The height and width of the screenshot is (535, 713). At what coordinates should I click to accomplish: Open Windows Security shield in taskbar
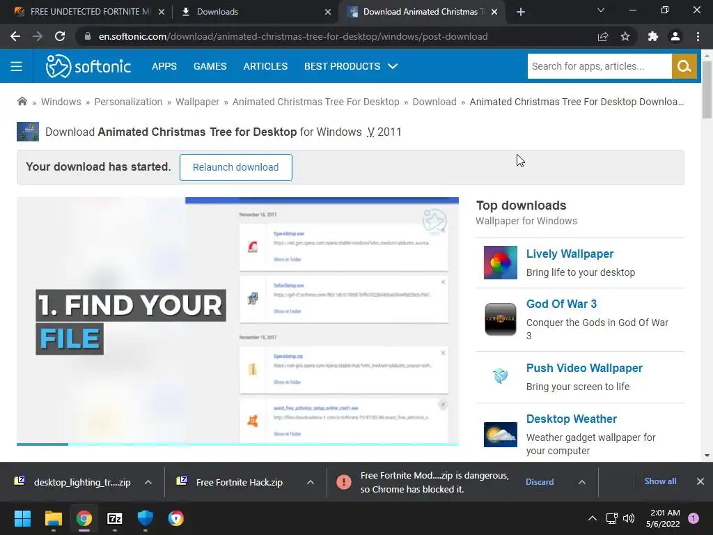146,518
